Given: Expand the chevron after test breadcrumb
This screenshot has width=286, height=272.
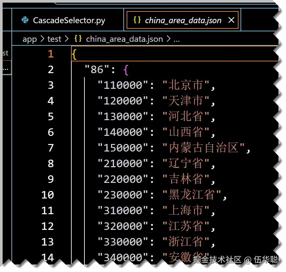Looking at the screenshot, I should [x=66, y=39].
